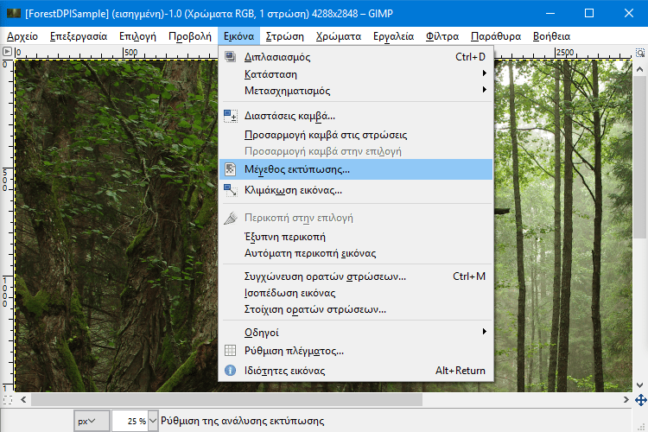Open the Βοήθεια menu
The image size is (648, 432).
click(552, 36)
